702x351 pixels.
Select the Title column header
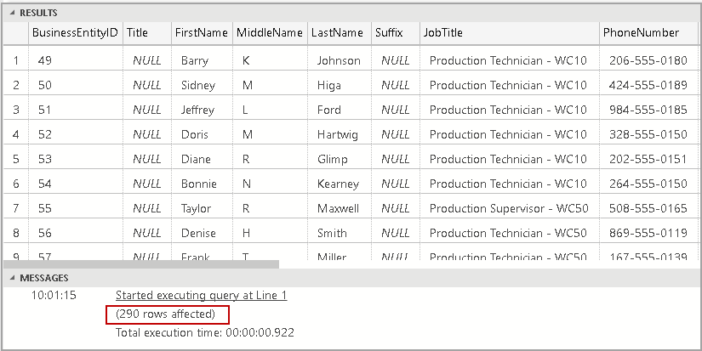point(137,33)
